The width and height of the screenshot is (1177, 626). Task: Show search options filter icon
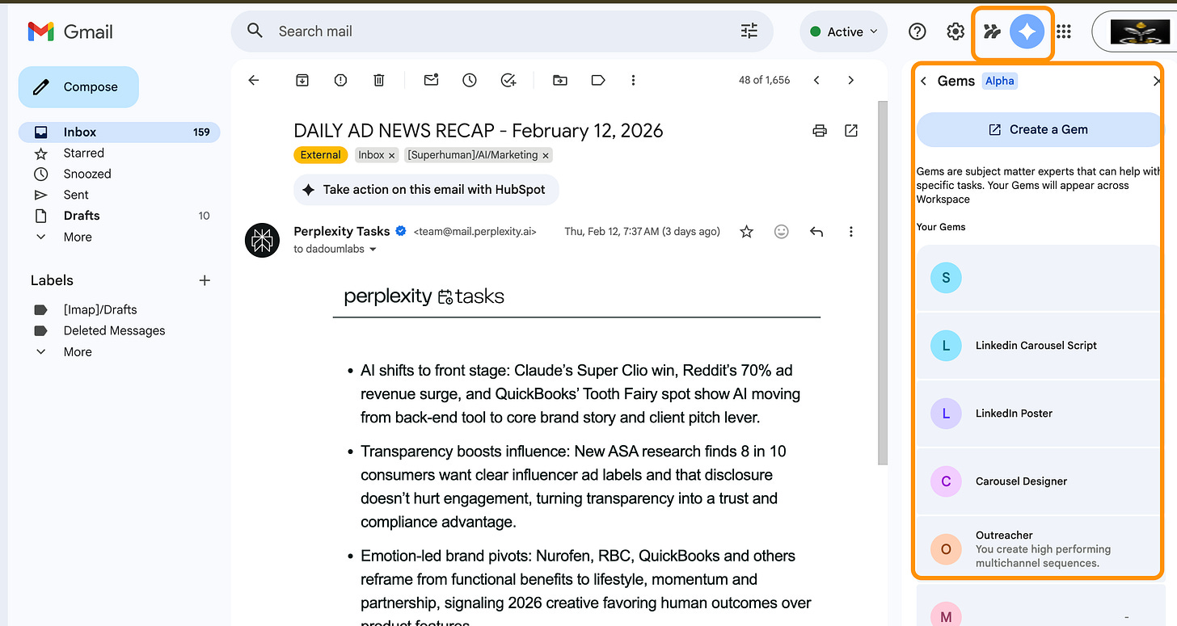749,31
